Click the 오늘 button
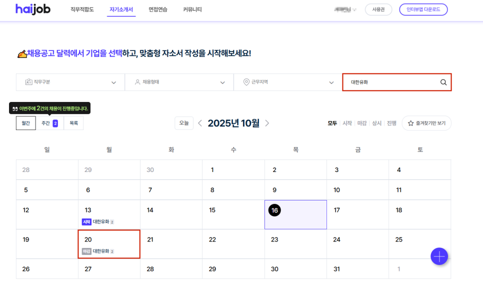 pyautogui.click(x=184, y=123)
